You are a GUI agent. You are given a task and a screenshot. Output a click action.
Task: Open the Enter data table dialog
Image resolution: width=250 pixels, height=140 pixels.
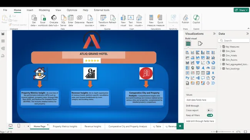71,21
